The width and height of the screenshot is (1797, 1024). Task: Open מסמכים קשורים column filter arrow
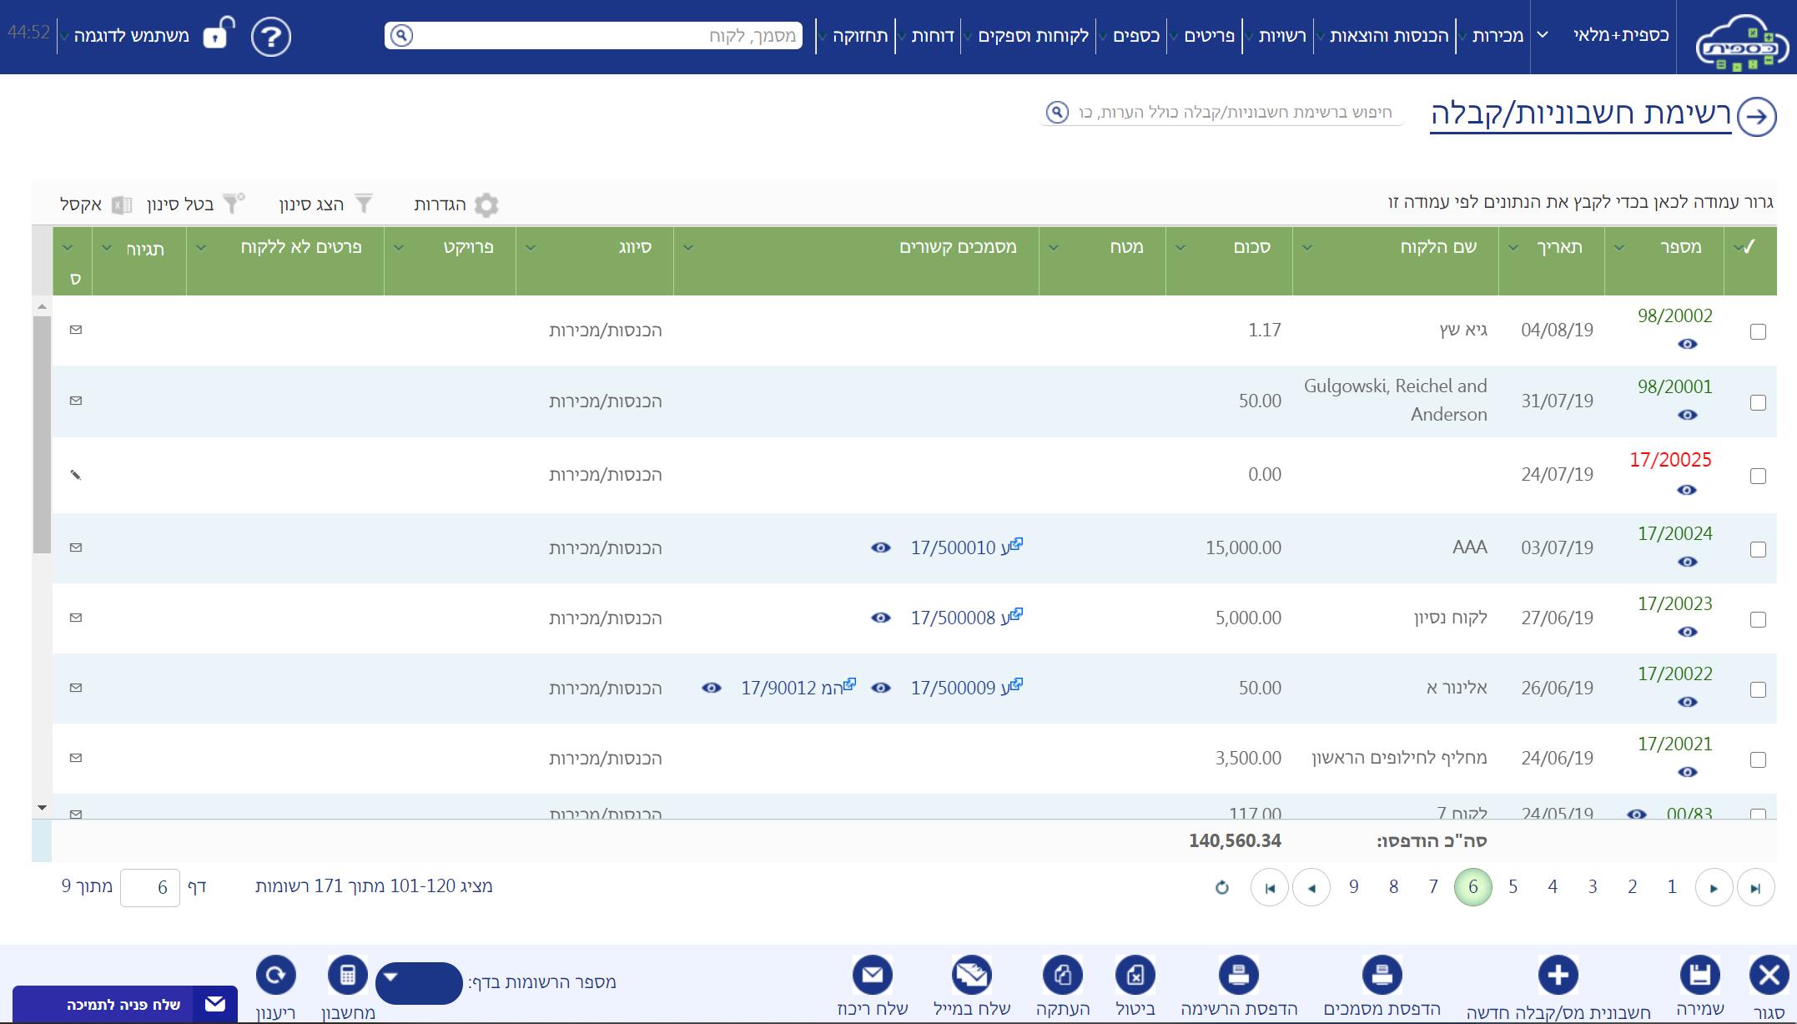pos(688,247)
